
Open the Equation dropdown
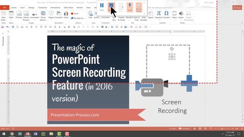pos(159,16)
